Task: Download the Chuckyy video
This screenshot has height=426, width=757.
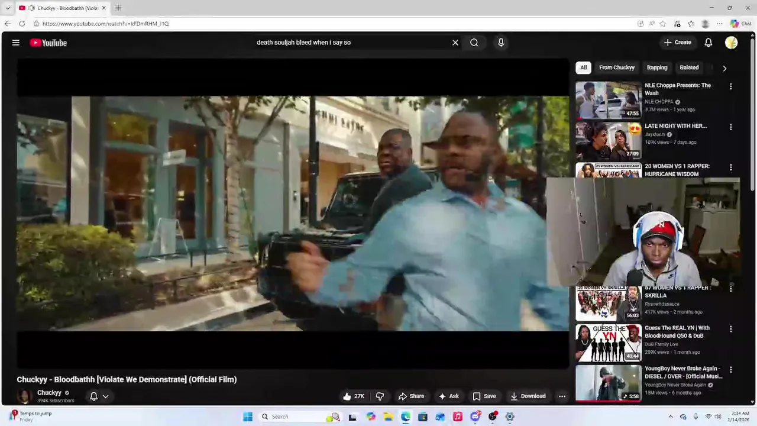Action: coord(528,396)
